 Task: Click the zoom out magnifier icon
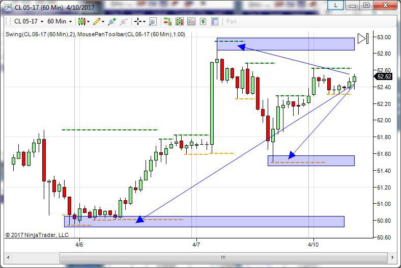[x=124, y=21]
